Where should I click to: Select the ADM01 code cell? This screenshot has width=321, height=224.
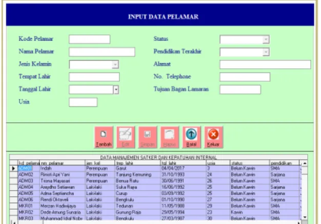pos(28,169)
